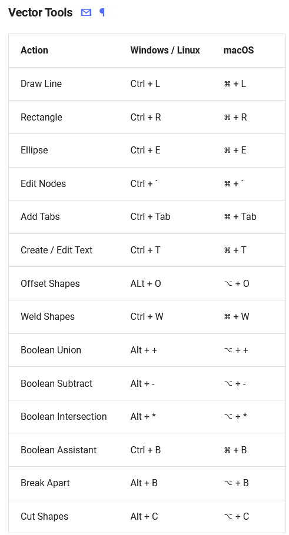Click the Cut Shapes action cell
289x535 pixels.
coord(44,517)
